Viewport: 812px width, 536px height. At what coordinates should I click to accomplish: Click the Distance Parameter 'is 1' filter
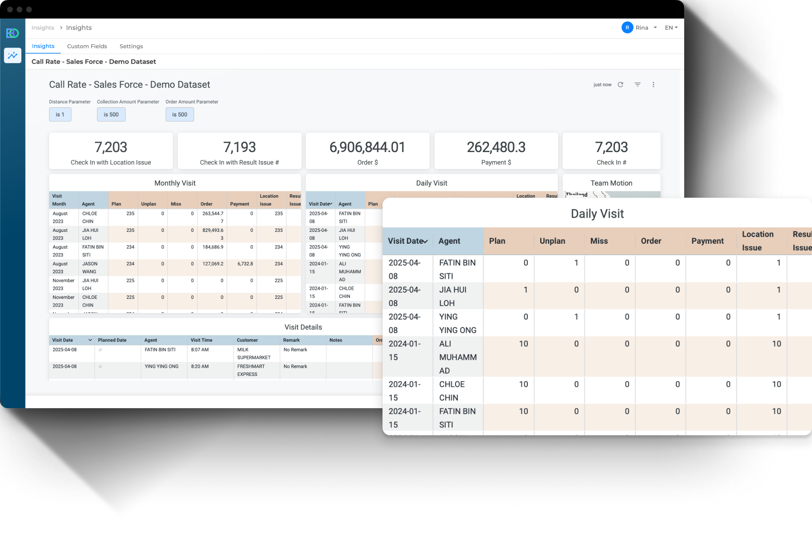pos(60,115)
